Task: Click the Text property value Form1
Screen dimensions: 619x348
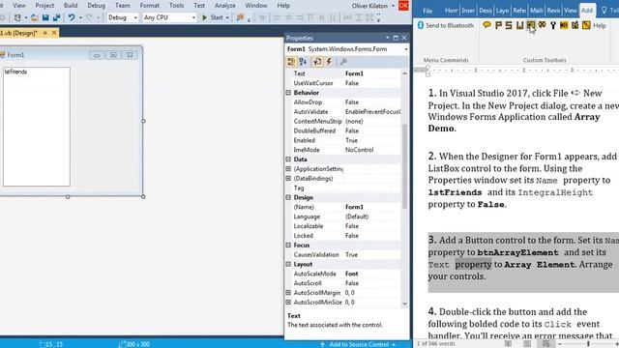Action: pyautogui.click(x=372, y=73)
